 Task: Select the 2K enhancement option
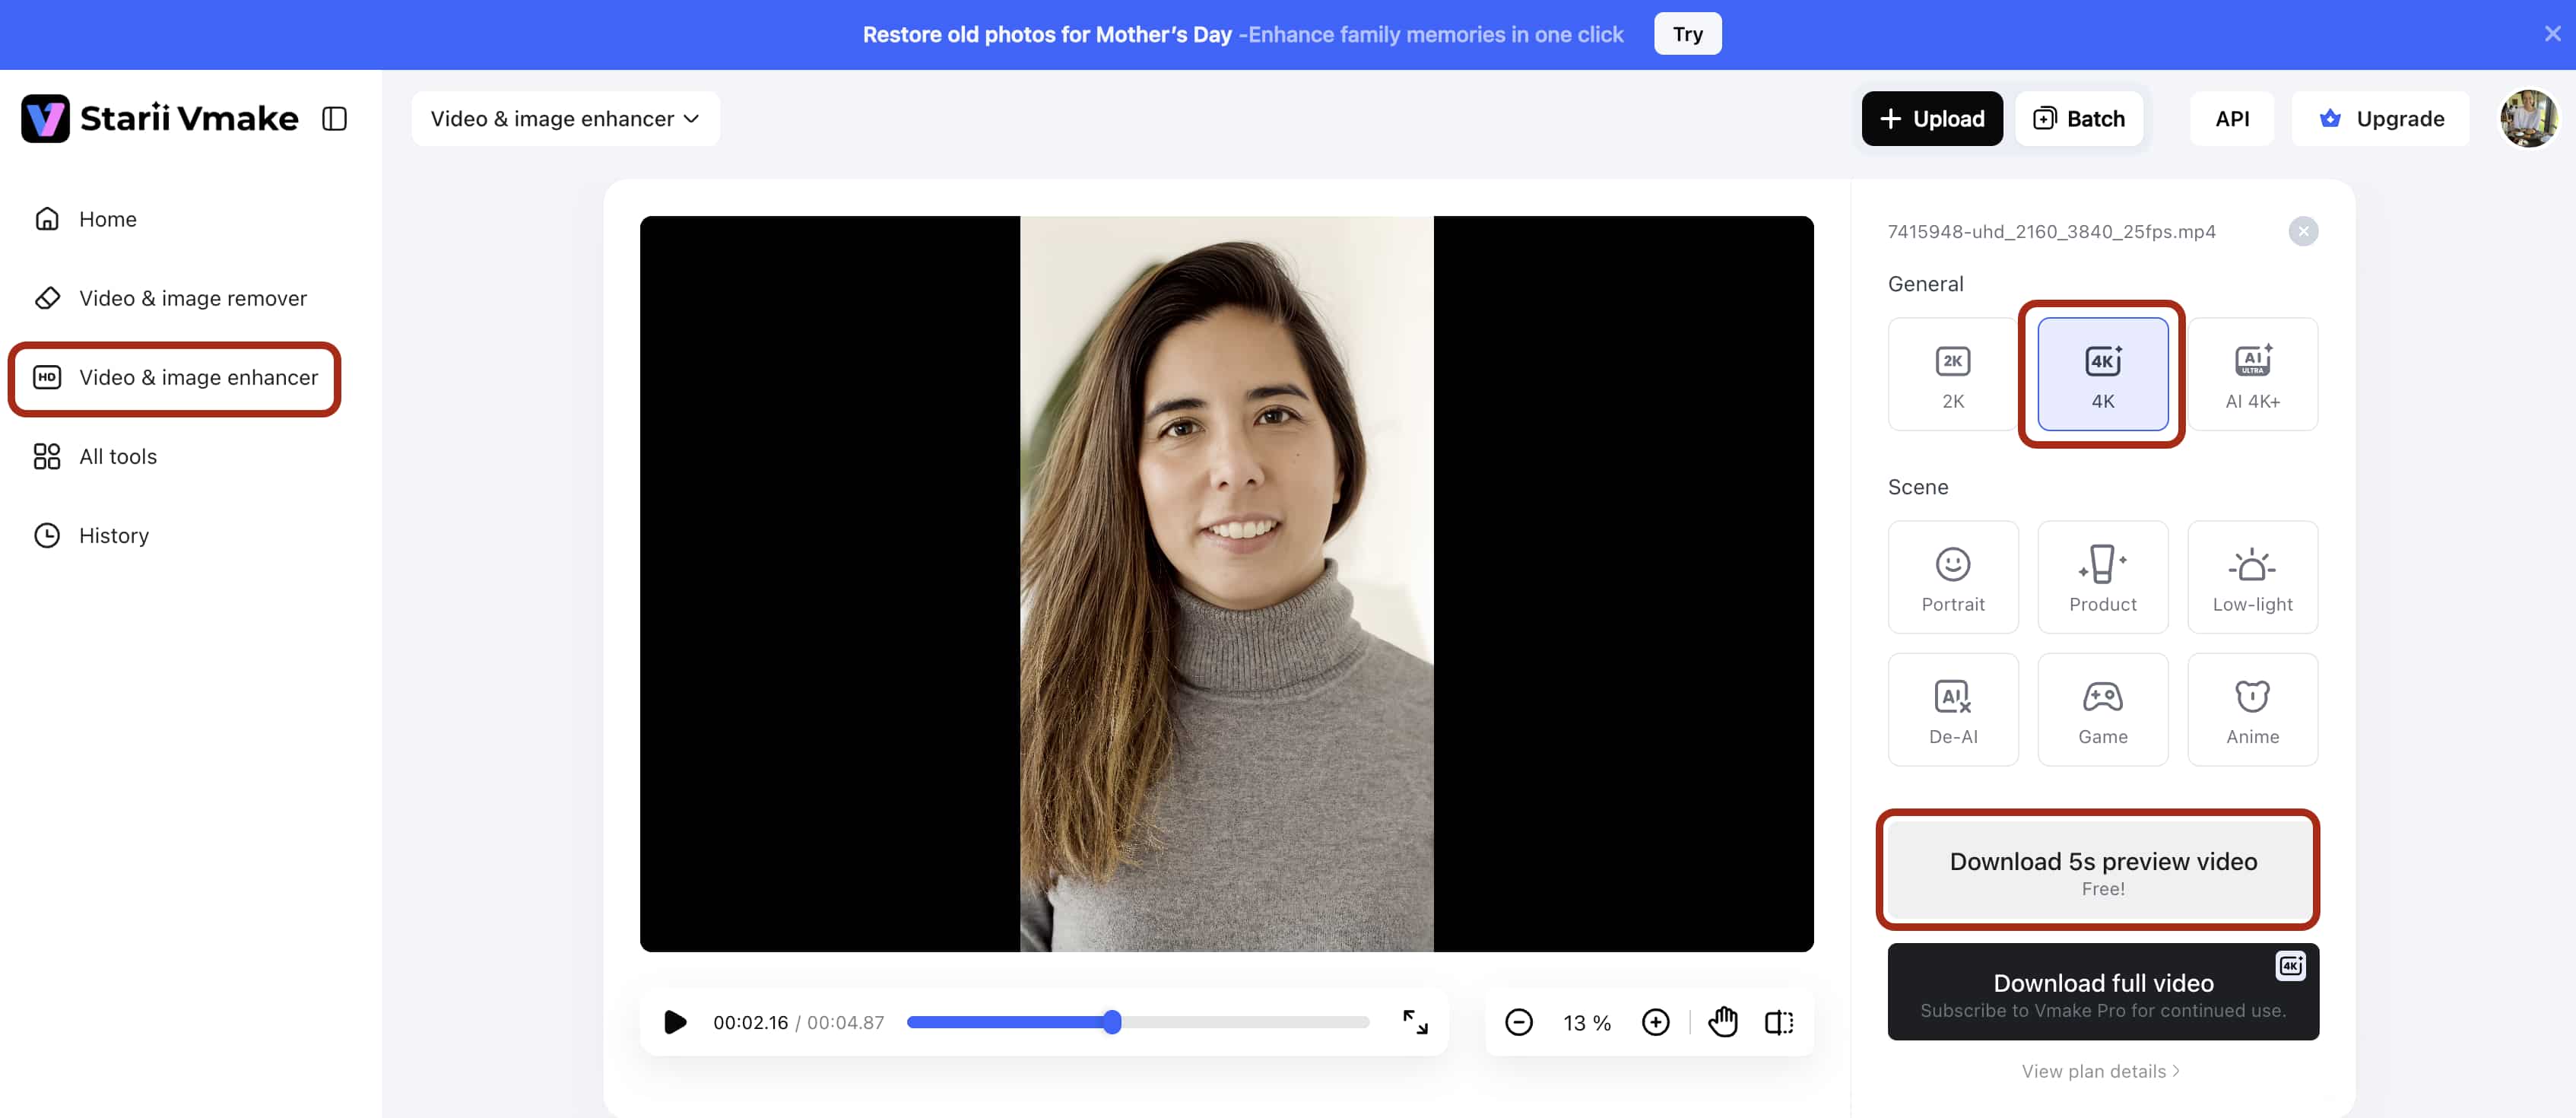coord(1952,374)
